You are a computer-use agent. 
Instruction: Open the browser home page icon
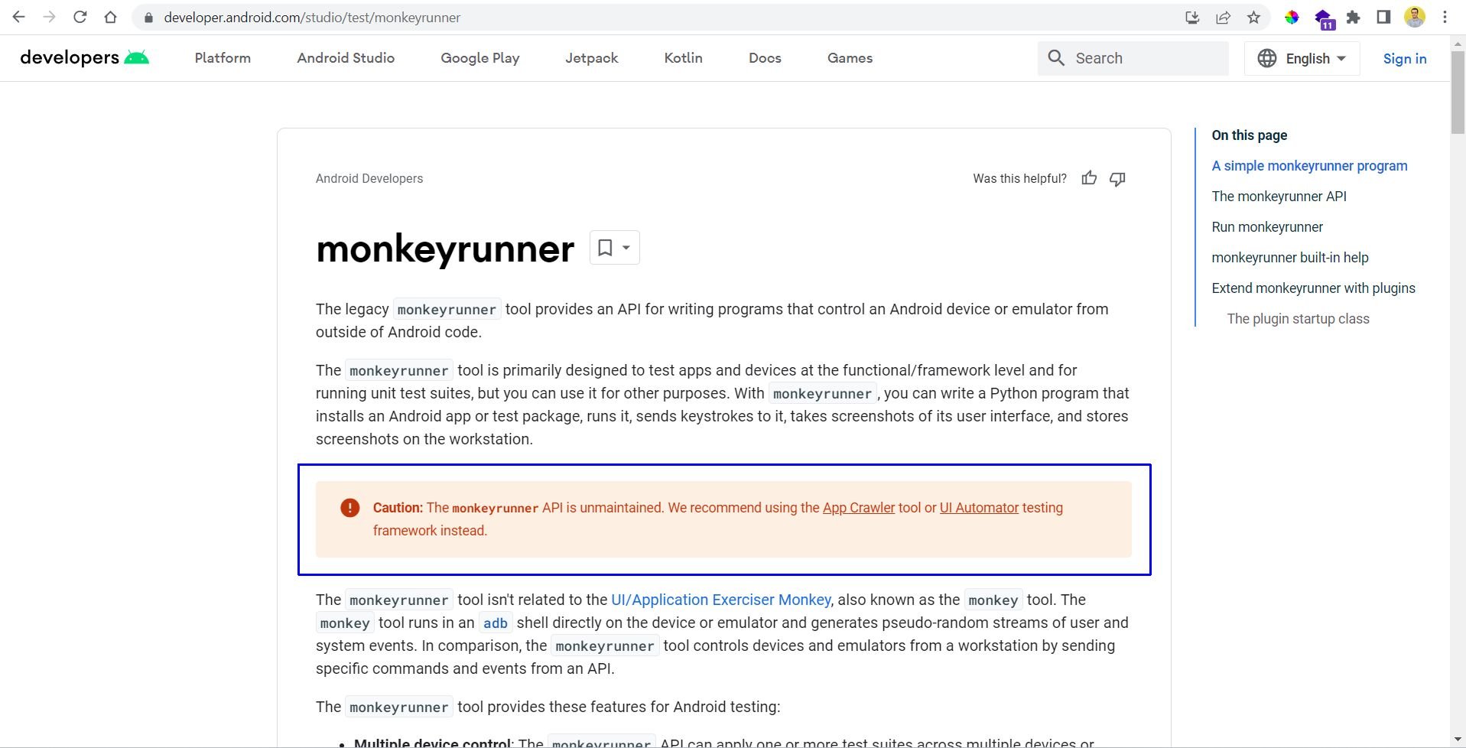tap(110, 17)
